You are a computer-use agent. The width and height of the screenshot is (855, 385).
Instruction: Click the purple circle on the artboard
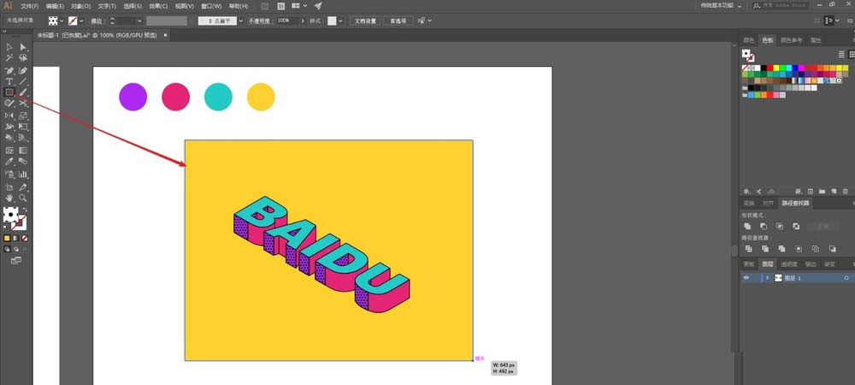point(133,97)
